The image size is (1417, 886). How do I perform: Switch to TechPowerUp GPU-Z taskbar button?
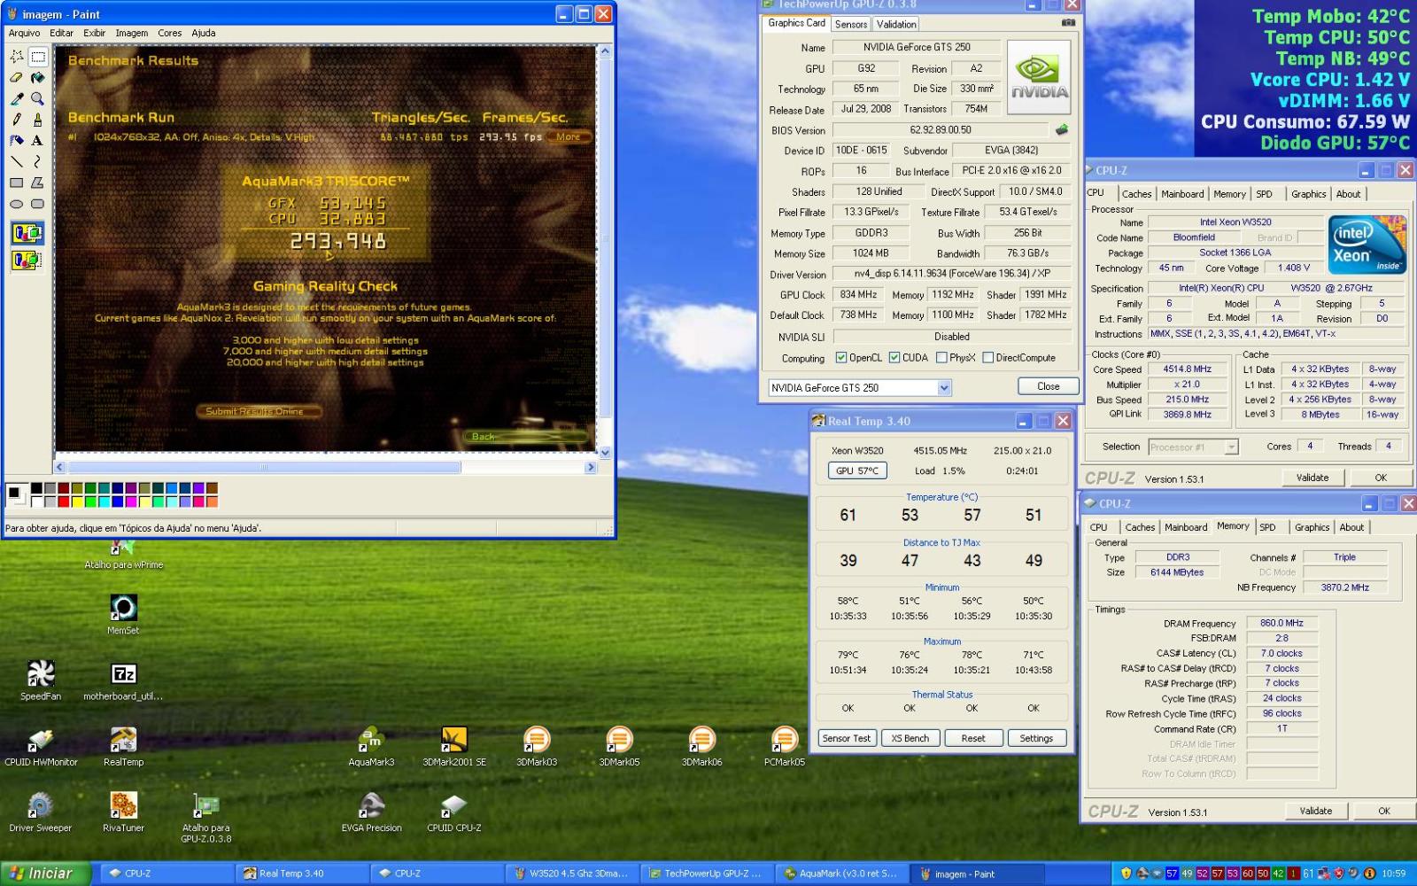click(x=706, y=873)
